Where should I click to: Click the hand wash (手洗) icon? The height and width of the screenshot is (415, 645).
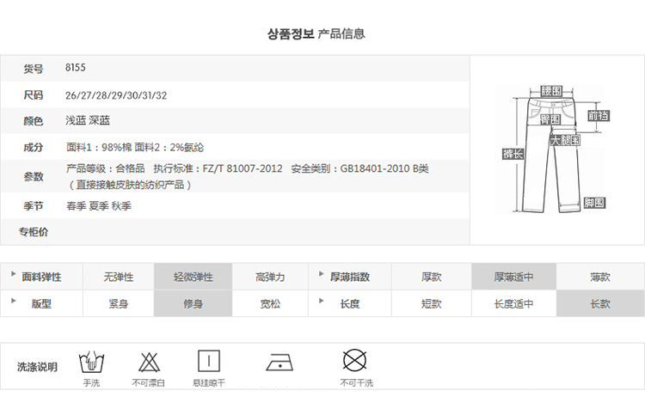90,360
